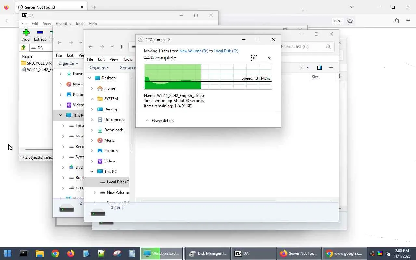Collapse the dialog with Fewer details

point(160,121)
